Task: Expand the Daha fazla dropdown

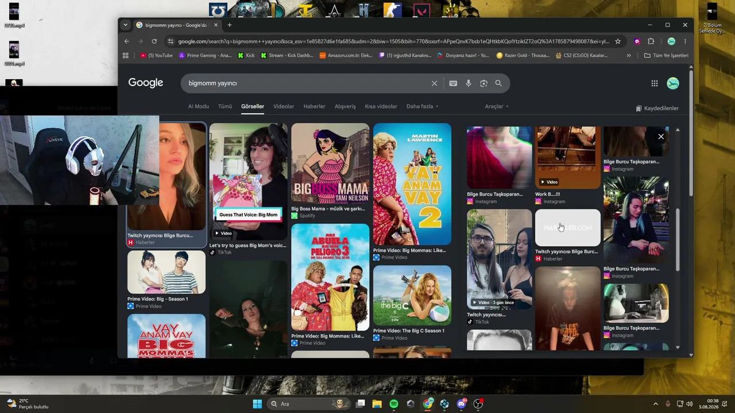Action: coord(422,107)
